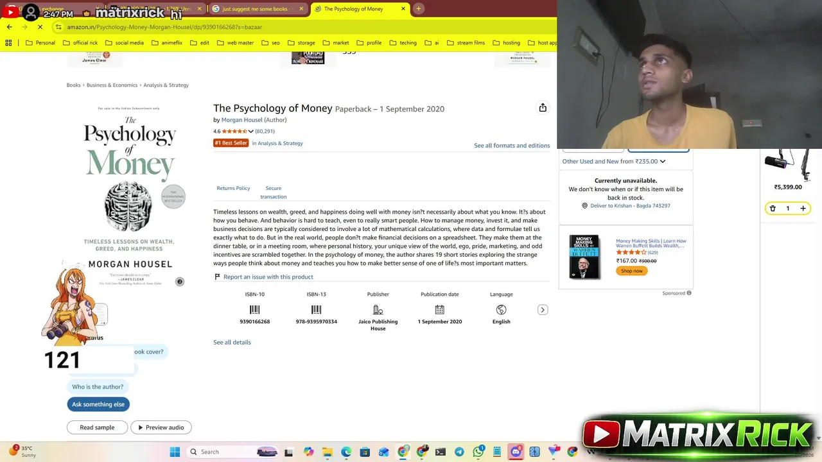Image resolution: width=822 pixels, height=462 pixels.
Task: Click Report an issue with this product
Action: [268, 277]
